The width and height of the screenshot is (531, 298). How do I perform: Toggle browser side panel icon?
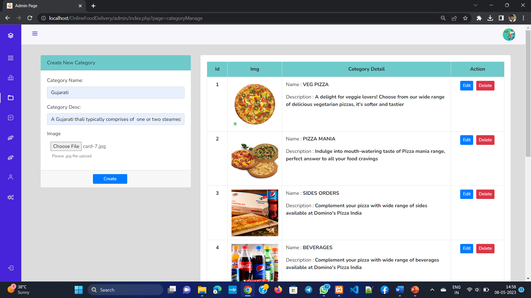click(501, 18)
